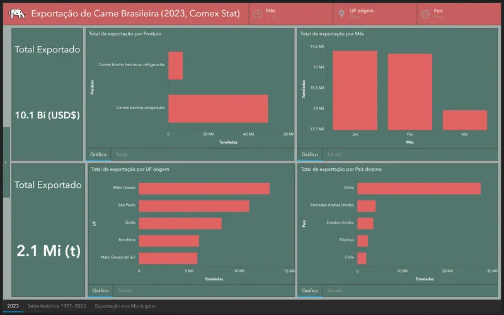Click the 'Total de exportação por País destino' title
Image resolution: width=504 pixels, height=315 pixels.
pos(341,169)
